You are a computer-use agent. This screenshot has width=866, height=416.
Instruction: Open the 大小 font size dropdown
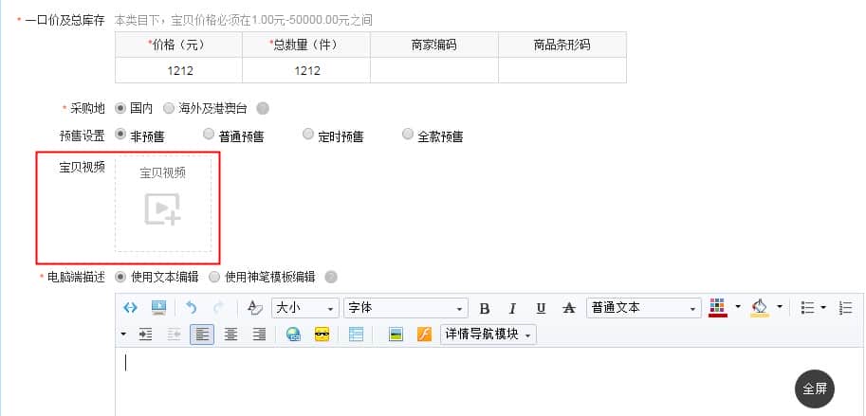[304, 308]
